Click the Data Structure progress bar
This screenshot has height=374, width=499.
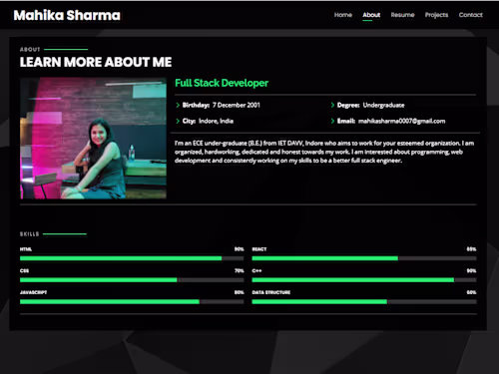(x=364, y=302)
